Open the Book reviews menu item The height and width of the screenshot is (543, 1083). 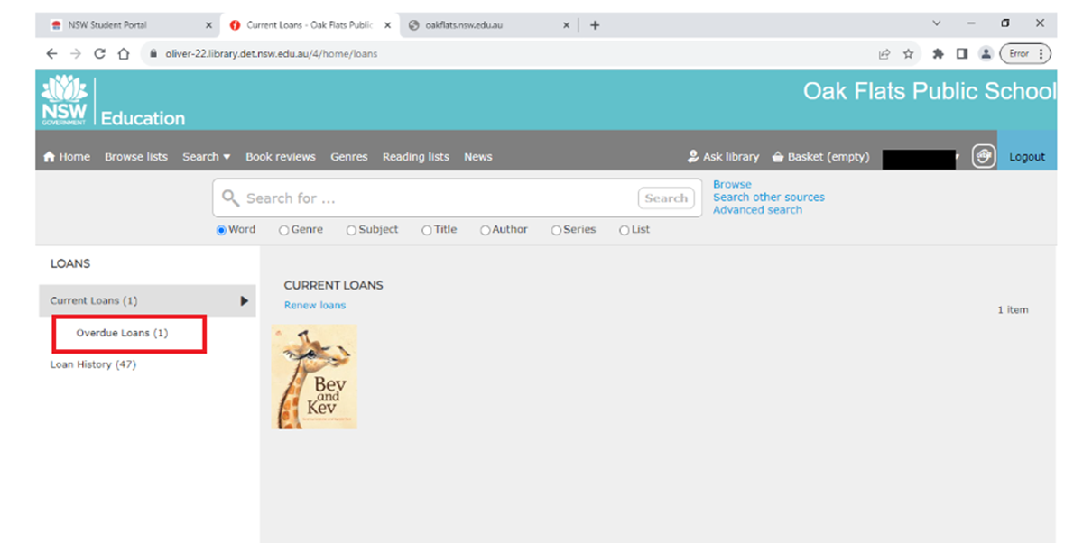point(280,157)
